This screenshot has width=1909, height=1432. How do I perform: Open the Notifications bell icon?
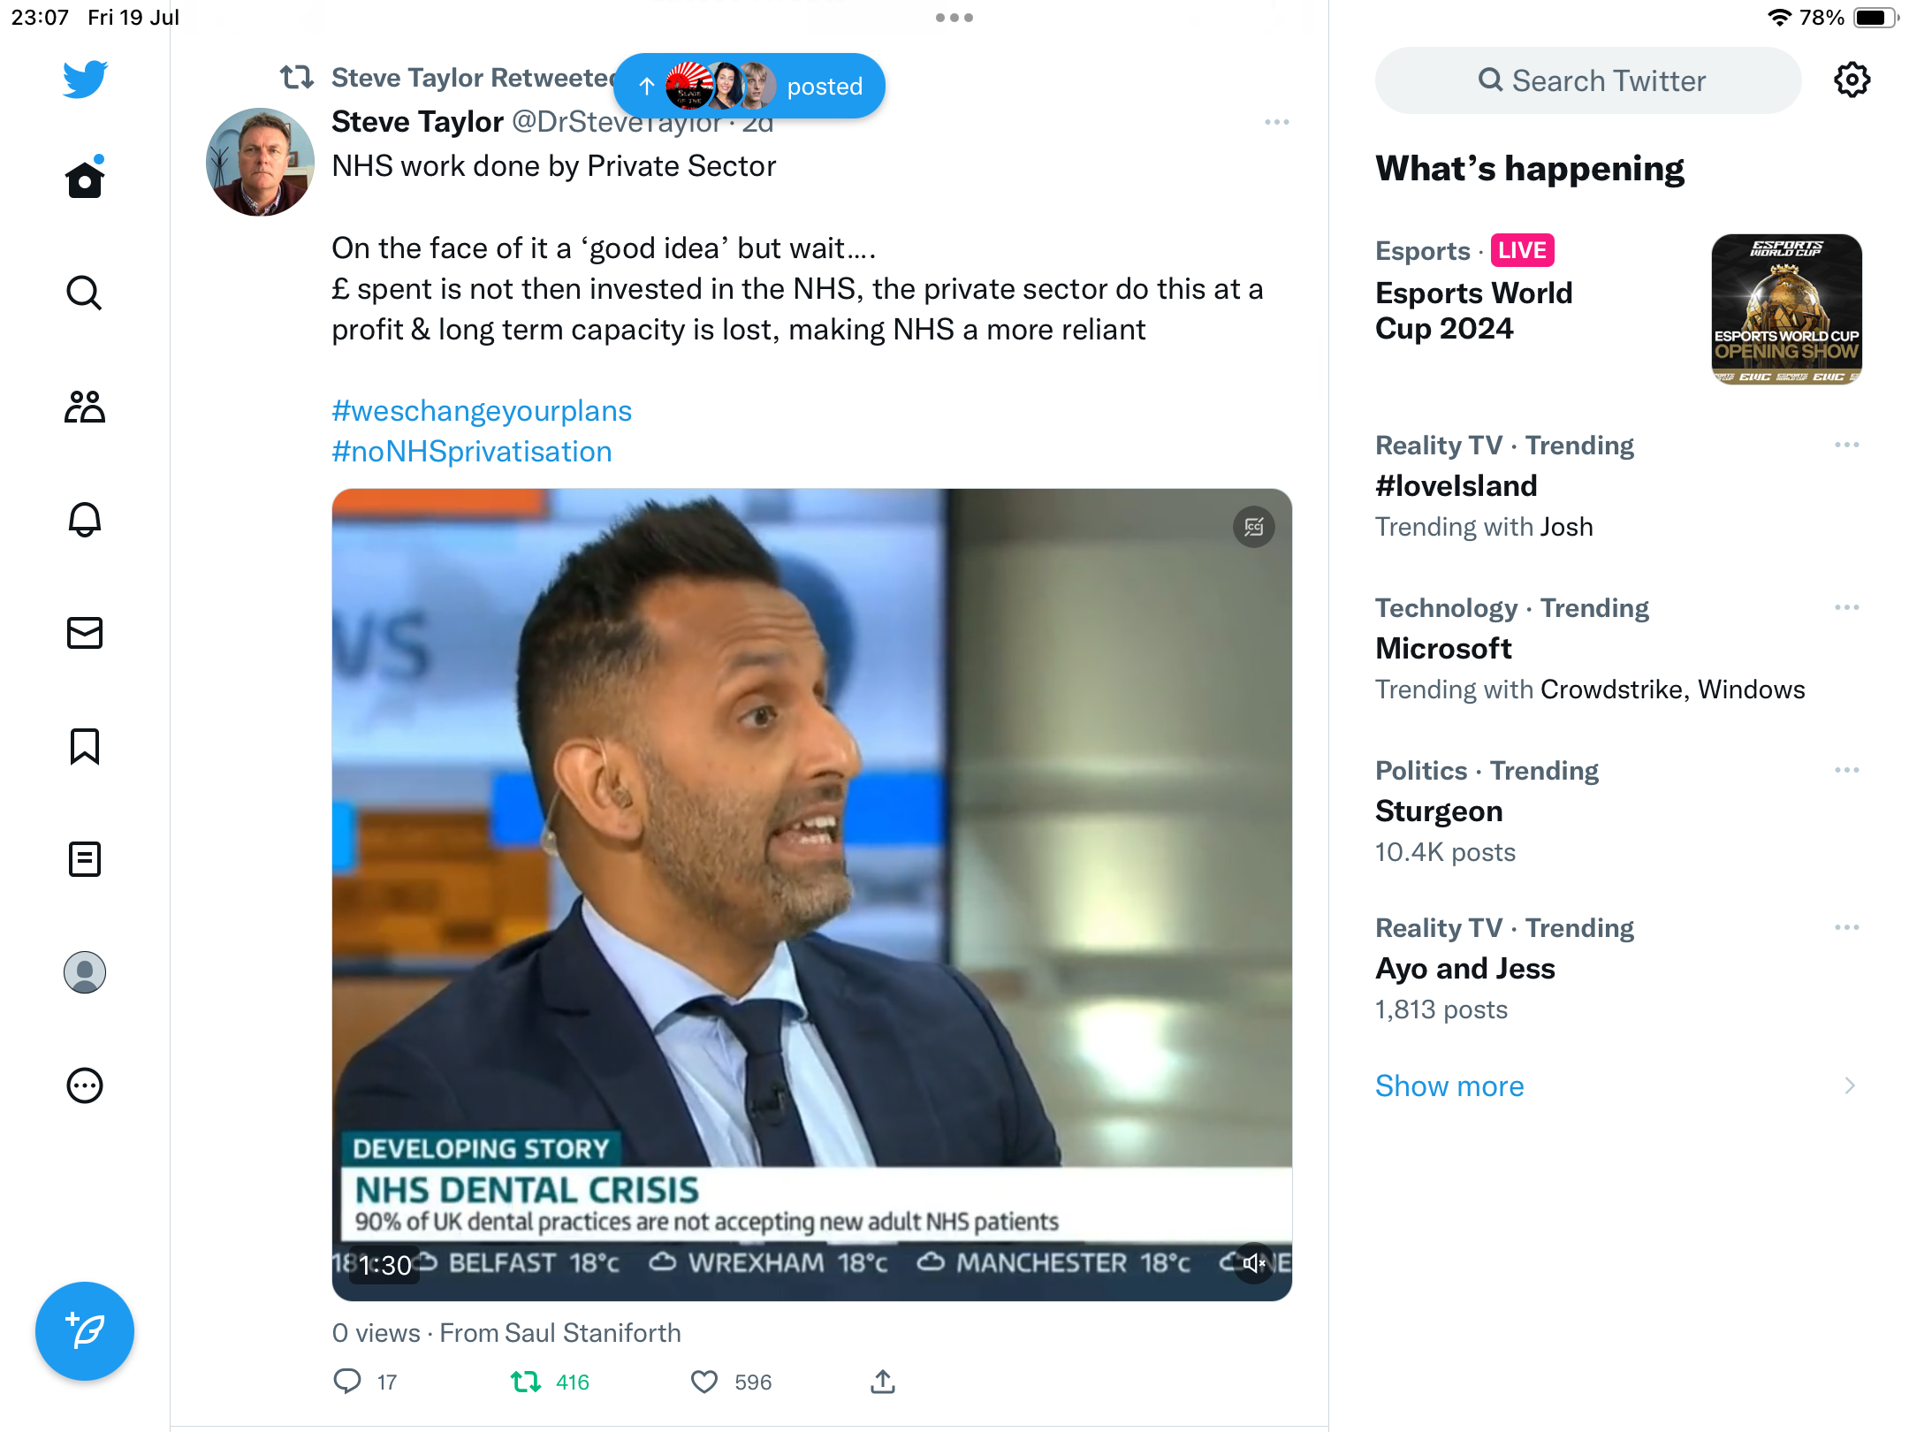[85, 520]
